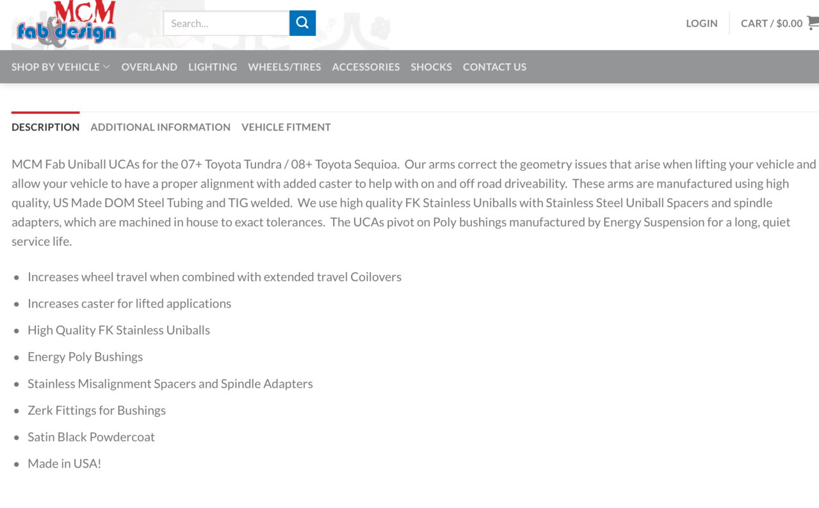
Task: Expand the Shop By Vehicle menu
Action: pyautogui.click(x=61, y=67)
